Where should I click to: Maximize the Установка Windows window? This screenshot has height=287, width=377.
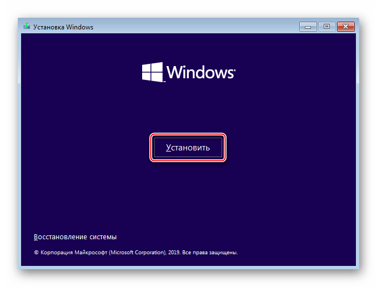[326, 27]
